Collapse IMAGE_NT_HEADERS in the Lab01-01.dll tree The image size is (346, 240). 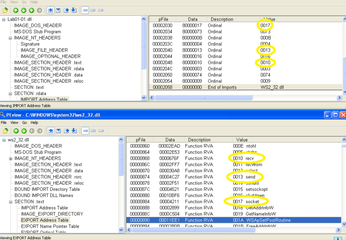tap(11, 38)
